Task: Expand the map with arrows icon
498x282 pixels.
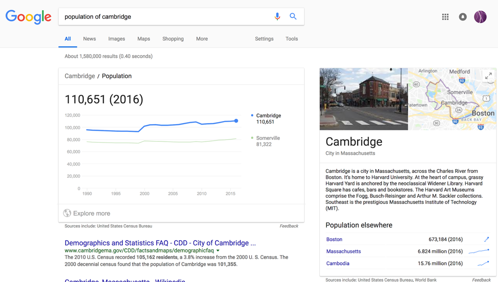Action: [x=488, y=76]
